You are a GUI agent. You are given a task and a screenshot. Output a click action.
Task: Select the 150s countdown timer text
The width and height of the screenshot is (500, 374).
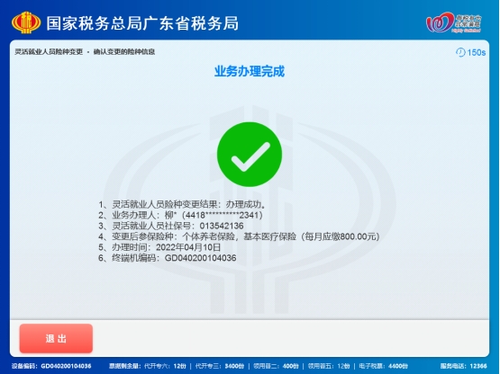coord(477,52)
